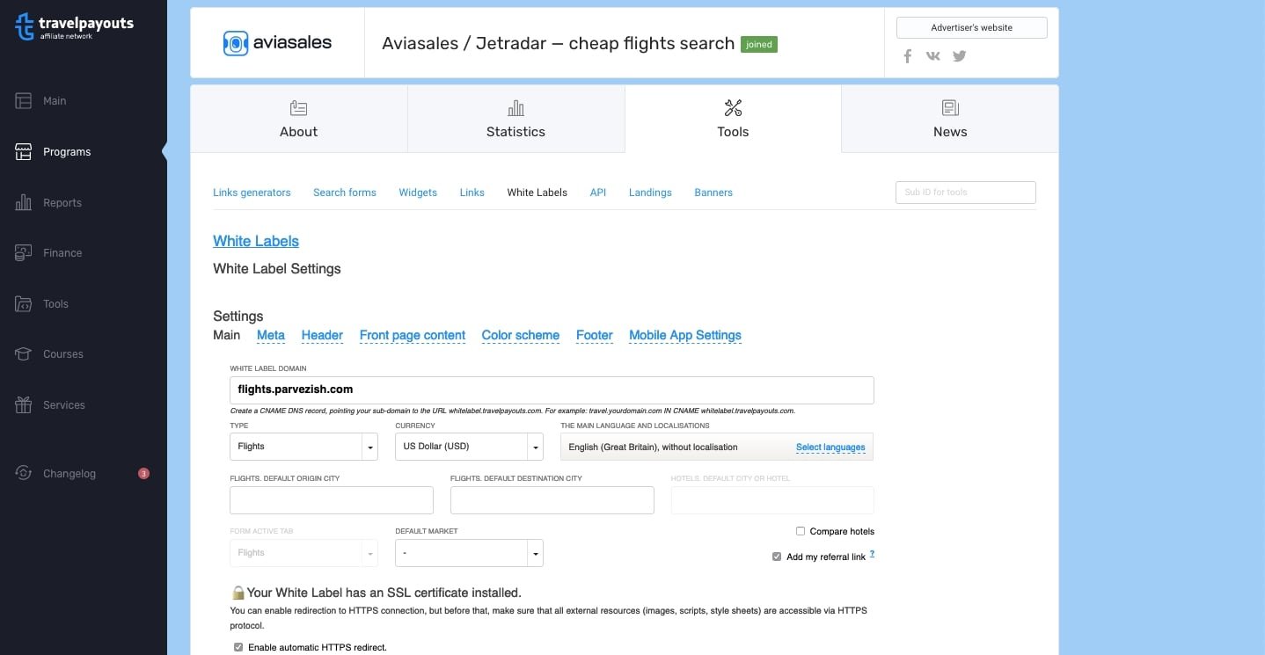
Task: Click the Main sidebar icon
Action: click(x=24, y=101)
